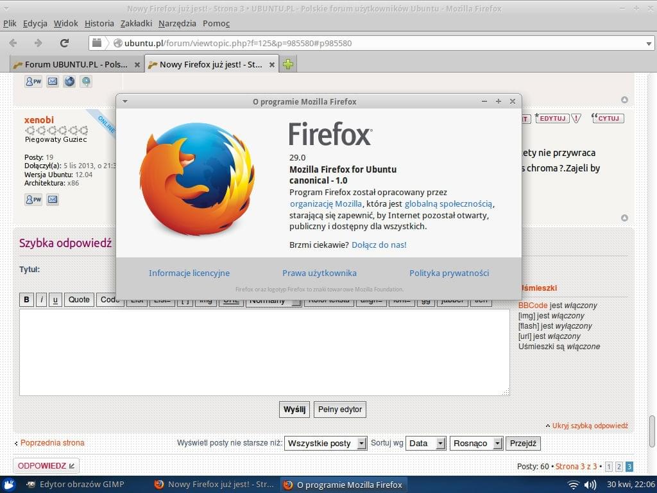Viewport: 657px width, 493px height.
Task: Click inside the quick reply text area
Action: click(x=264, y=352)
